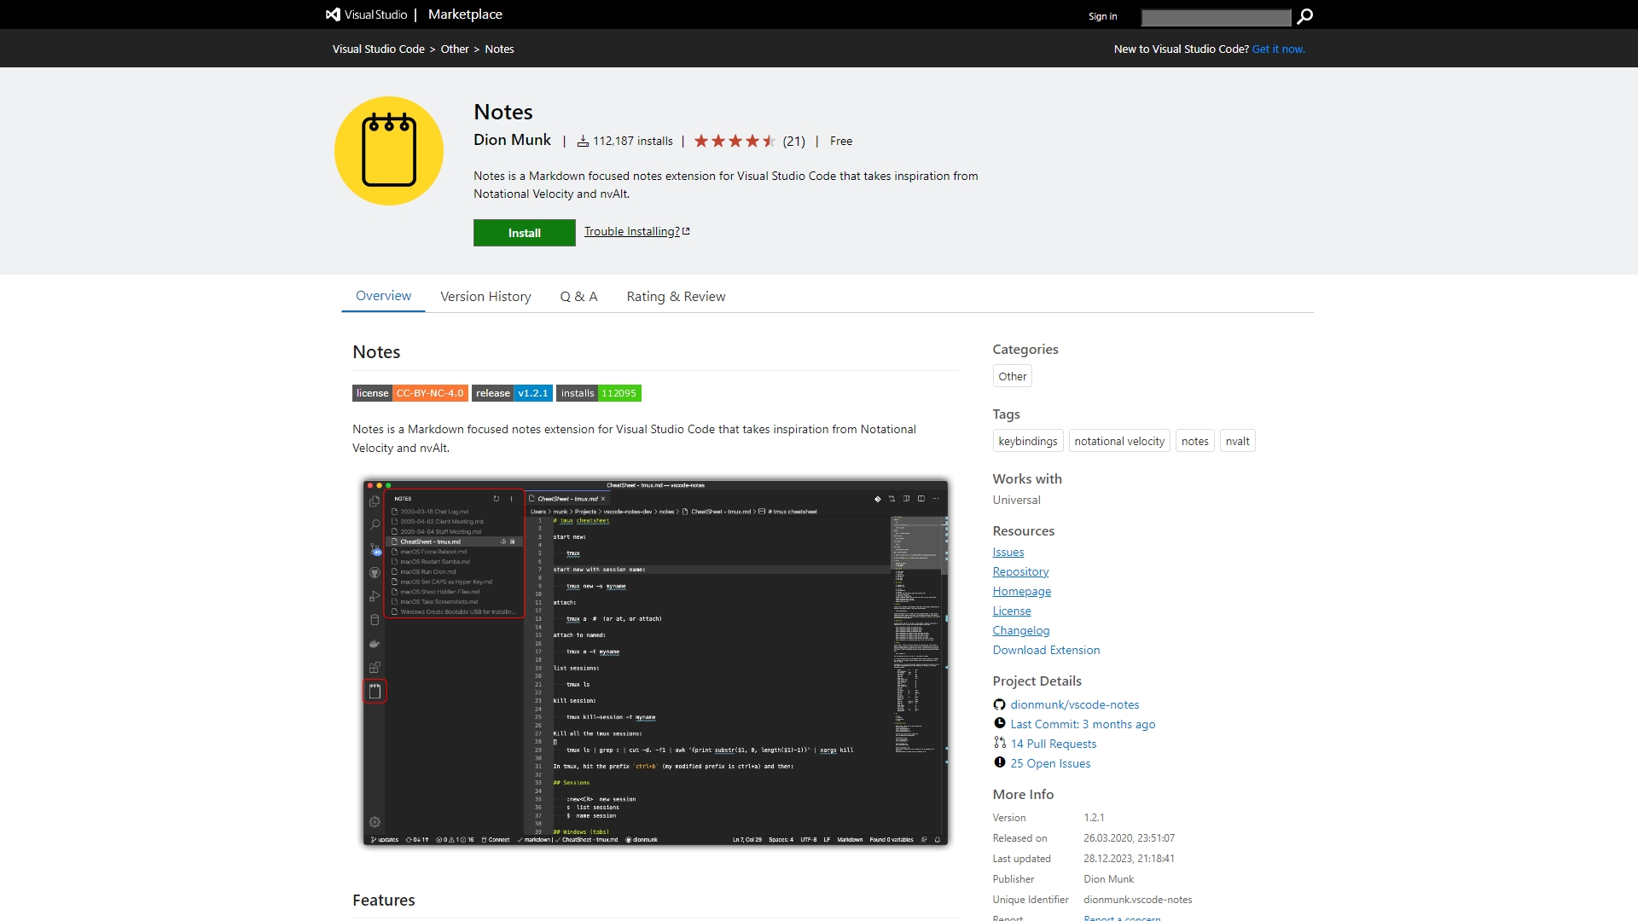
Task: Focus the Marketplace search box
Action: (1216, 17)
